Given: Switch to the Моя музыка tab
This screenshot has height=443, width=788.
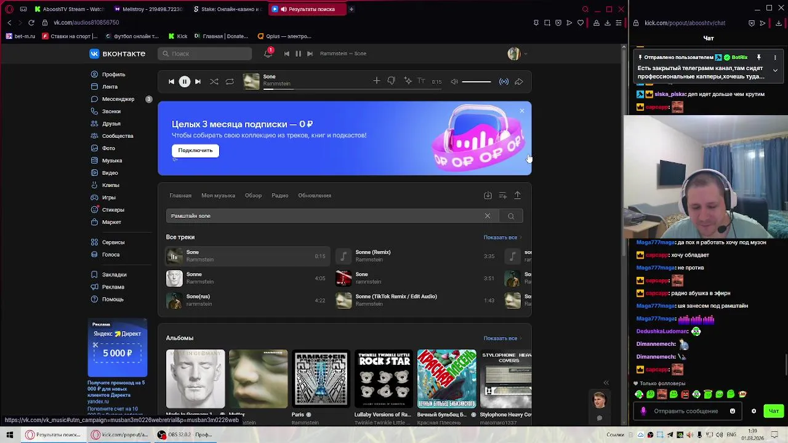Looking at the screenshot, I should tap(218, 196).
